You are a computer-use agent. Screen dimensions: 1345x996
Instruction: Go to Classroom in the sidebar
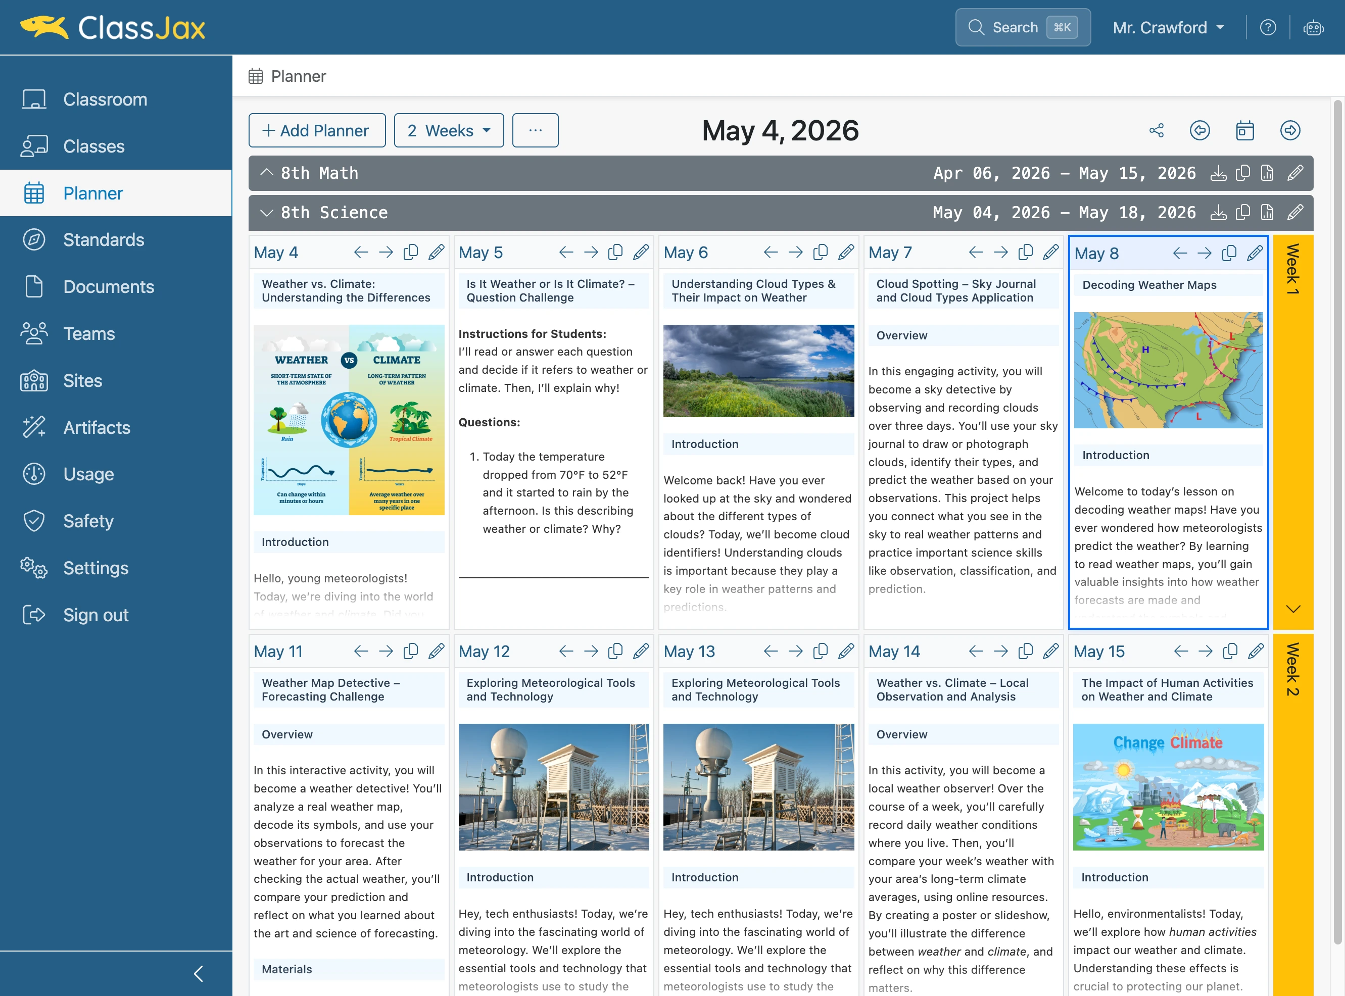(x=116, y=99)
